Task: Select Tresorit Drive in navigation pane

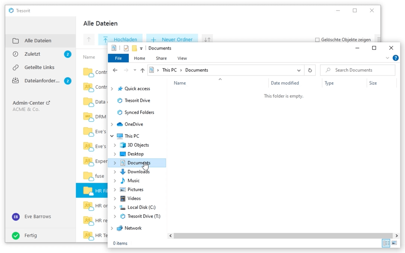Action: point(137,101)
